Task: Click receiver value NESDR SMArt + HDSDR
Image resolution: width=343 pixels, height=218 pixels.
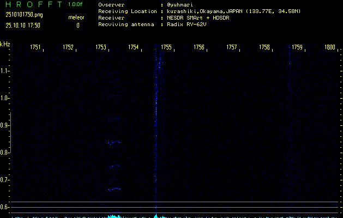Action: pyautogui.click(x=198, y=17)
